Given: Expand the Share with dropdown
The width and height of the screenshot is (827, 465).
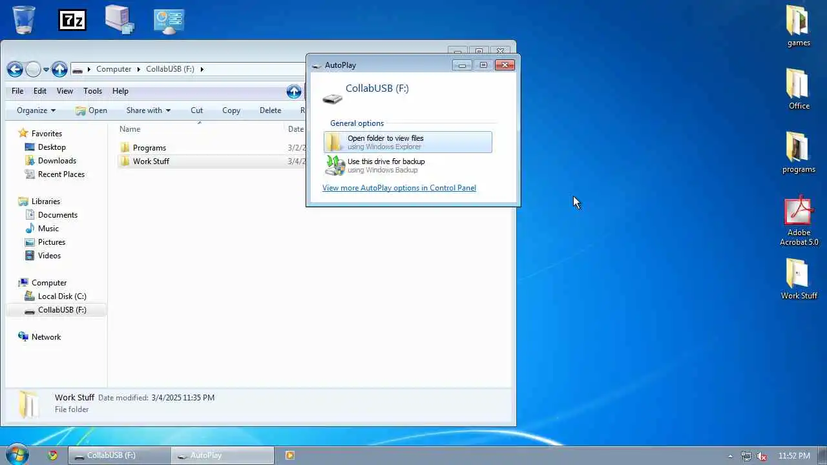Looking at the screenshot, I should click(x=149, y=110).
